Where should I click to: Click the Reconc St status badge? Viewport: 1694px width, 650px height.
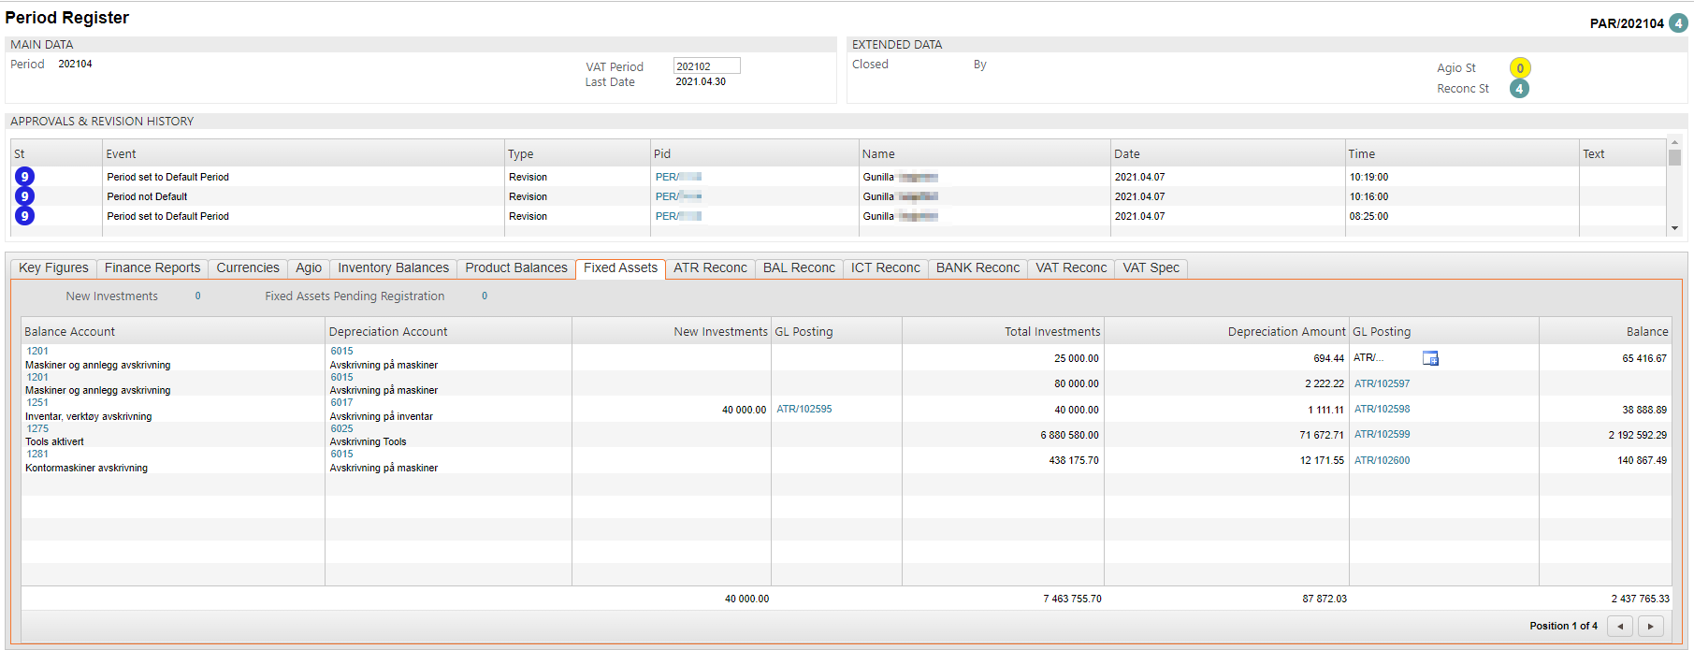1520,89
